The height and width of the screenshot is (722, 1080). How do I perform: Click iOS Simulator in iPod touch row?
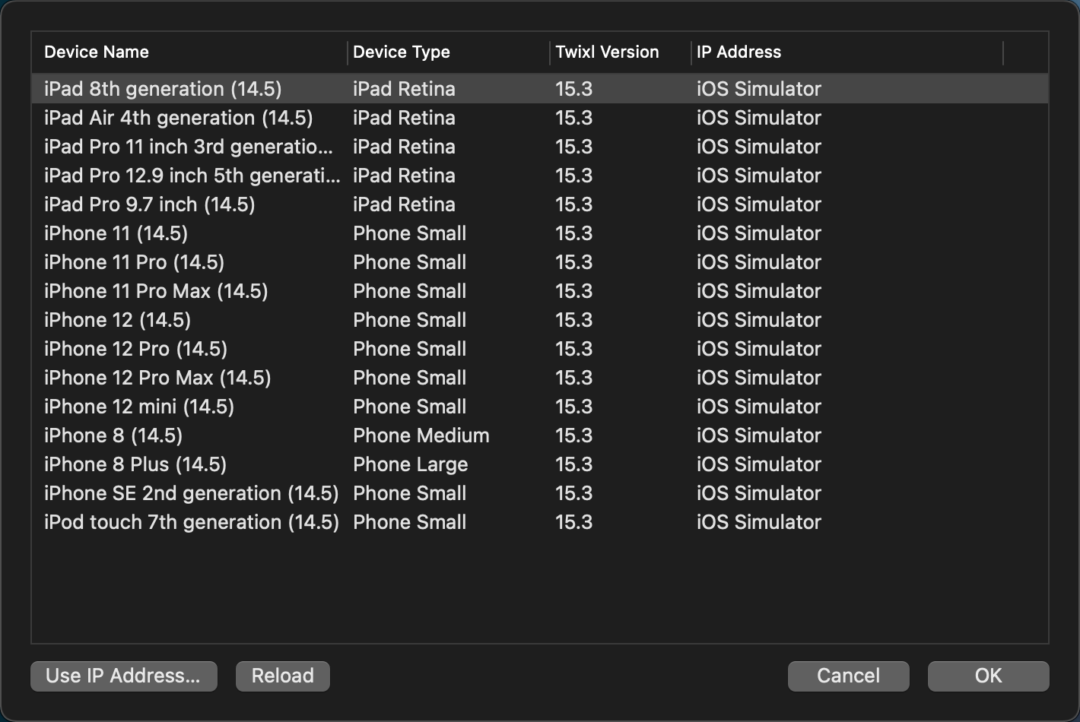[x=759, y=522]
